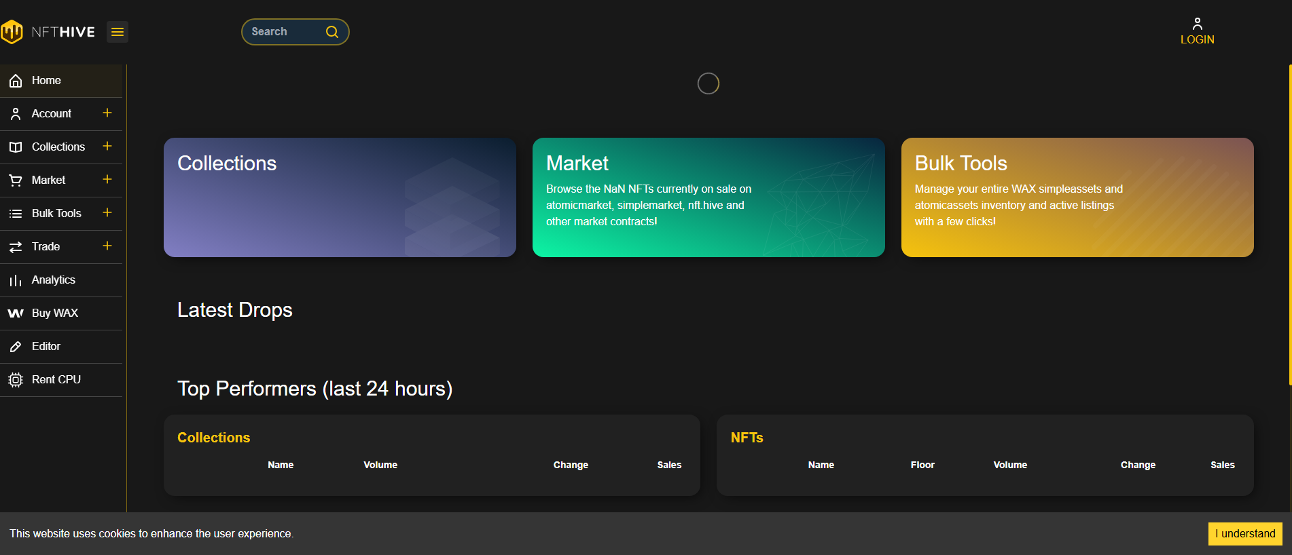Select Collections sidebar label
This screenshot has width=1292, height=555.
pos(58,147)
